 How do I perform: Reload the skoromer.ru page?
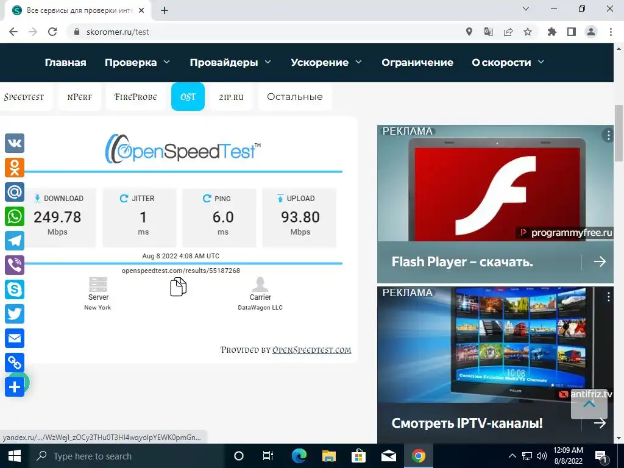[x=52, y=32]
